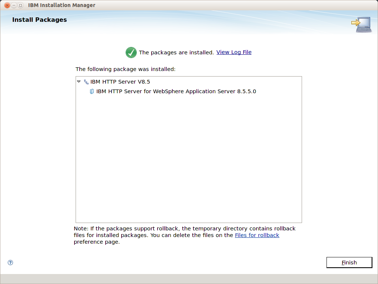Click 'The packages are installed.' message text
The height and width of the screenshot is (284, 378).
[x=176, y=53]
